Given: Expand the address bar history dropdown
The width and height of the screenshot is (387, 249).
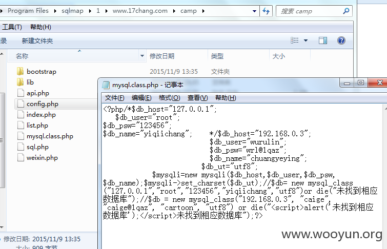Looking at the screenshot, I should pos(254,11).
